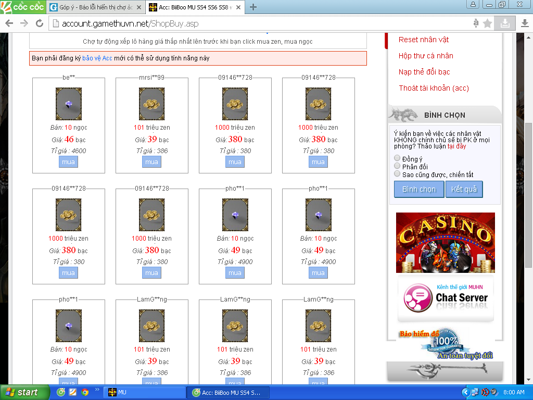This screenshot has width=533, height=400.
Task: Bookmark this page with the star icon
Action: click(487, 23)
